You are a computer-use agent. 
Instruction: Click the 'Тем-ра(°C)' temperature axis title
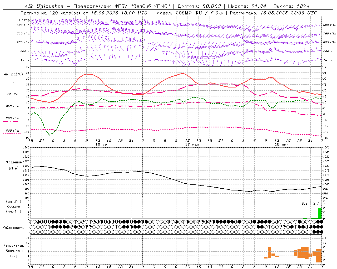coord(12,74)
